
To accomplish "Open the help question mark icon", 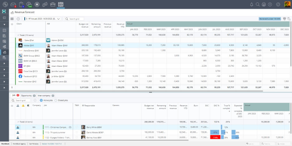I will pyautogui.click(x=270, y=4).
